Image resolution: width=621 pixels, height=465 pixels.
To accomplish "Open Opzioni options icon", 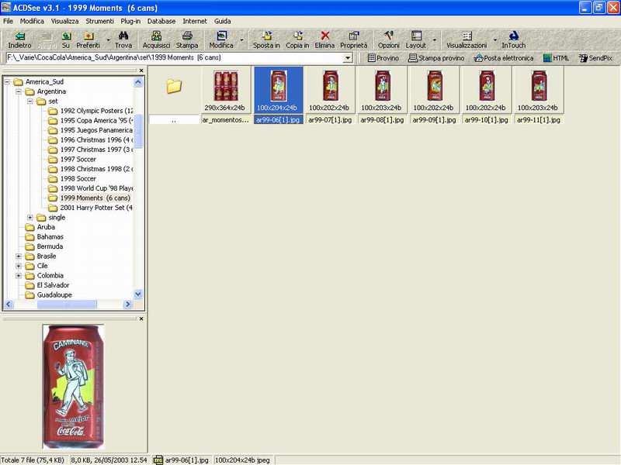I will (389, 40).
